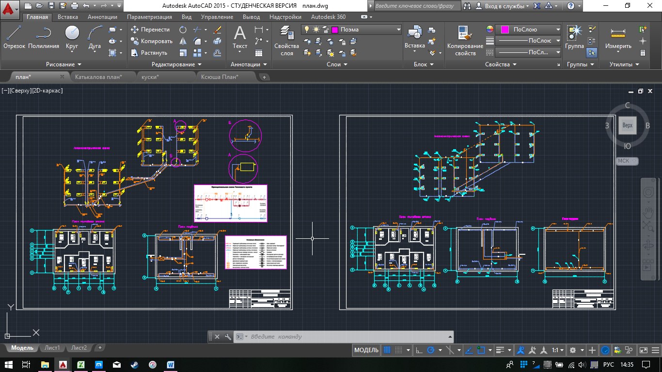Select the Offset tool icon
662x372 pixels.
218,53
